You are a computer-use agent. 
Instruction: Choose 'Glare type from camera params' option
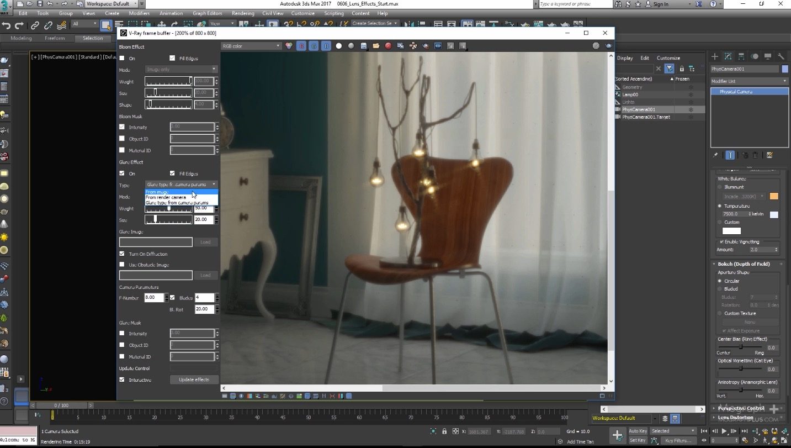coord(182,203)
